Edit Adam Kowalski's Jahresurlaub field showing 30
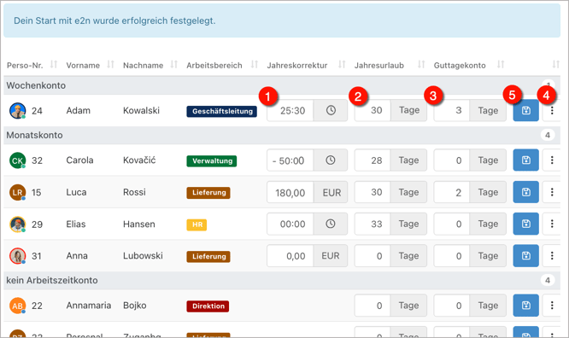The image size is (569, 338). (x=372, y=110)
